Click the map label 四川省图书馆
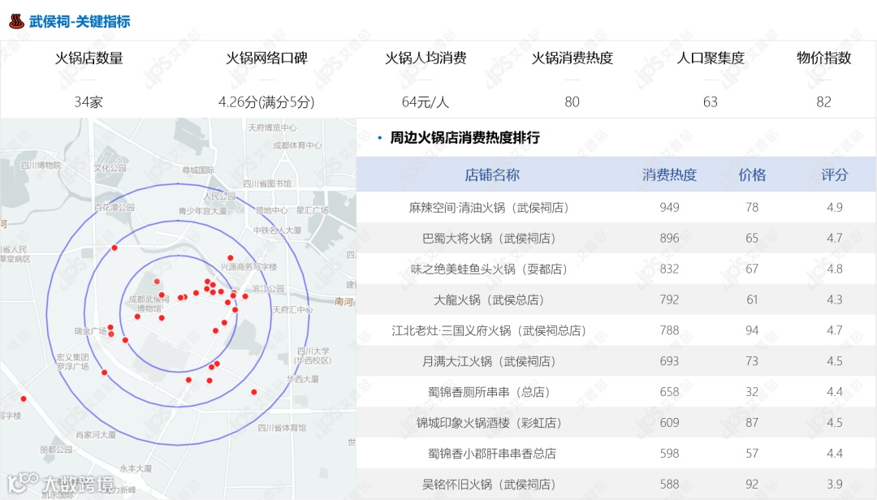 [267, 183]
